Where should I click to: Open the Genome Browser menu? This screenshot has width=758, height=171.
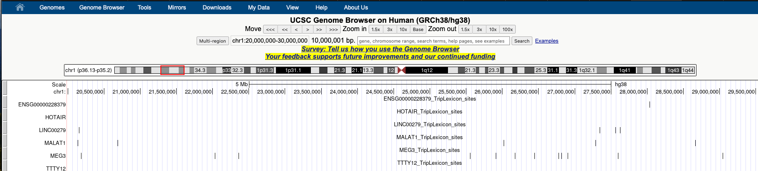pyautogui.click(x=102, y=7)
